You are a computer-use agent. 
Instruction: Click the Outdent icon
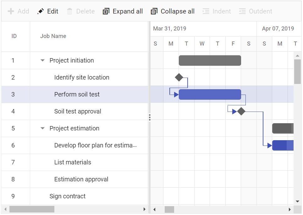tap(242, 11)
